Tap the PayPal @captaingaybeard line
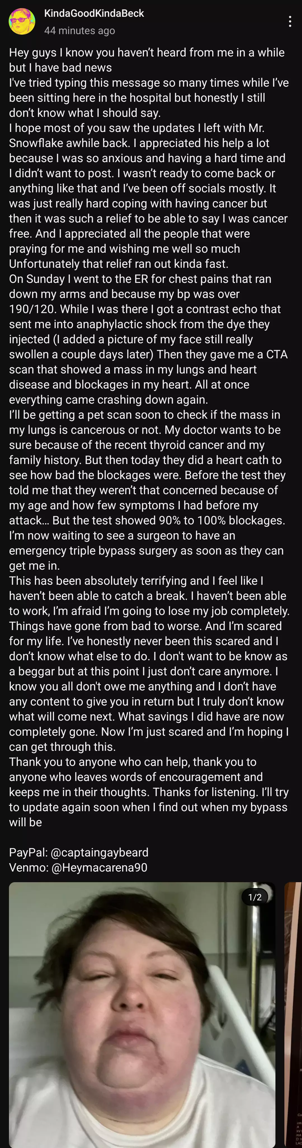The image size is (302, 1148). (x=79, y=852)
